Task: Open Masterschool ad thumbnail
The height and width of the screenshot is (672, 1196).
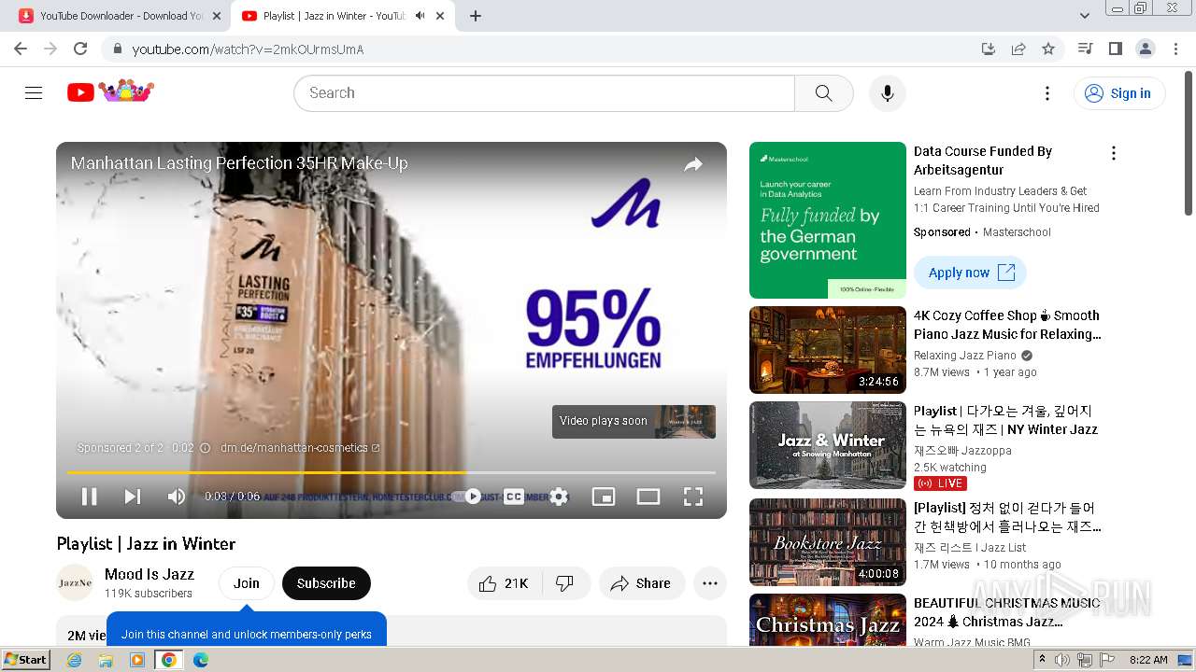Action: coord(828,220)
